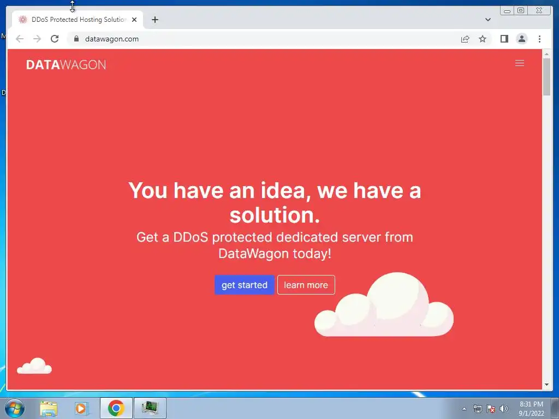Viewport: 559px width, 419px height.
Task: Open the Chrome side panel
Action: coord(504,39)
